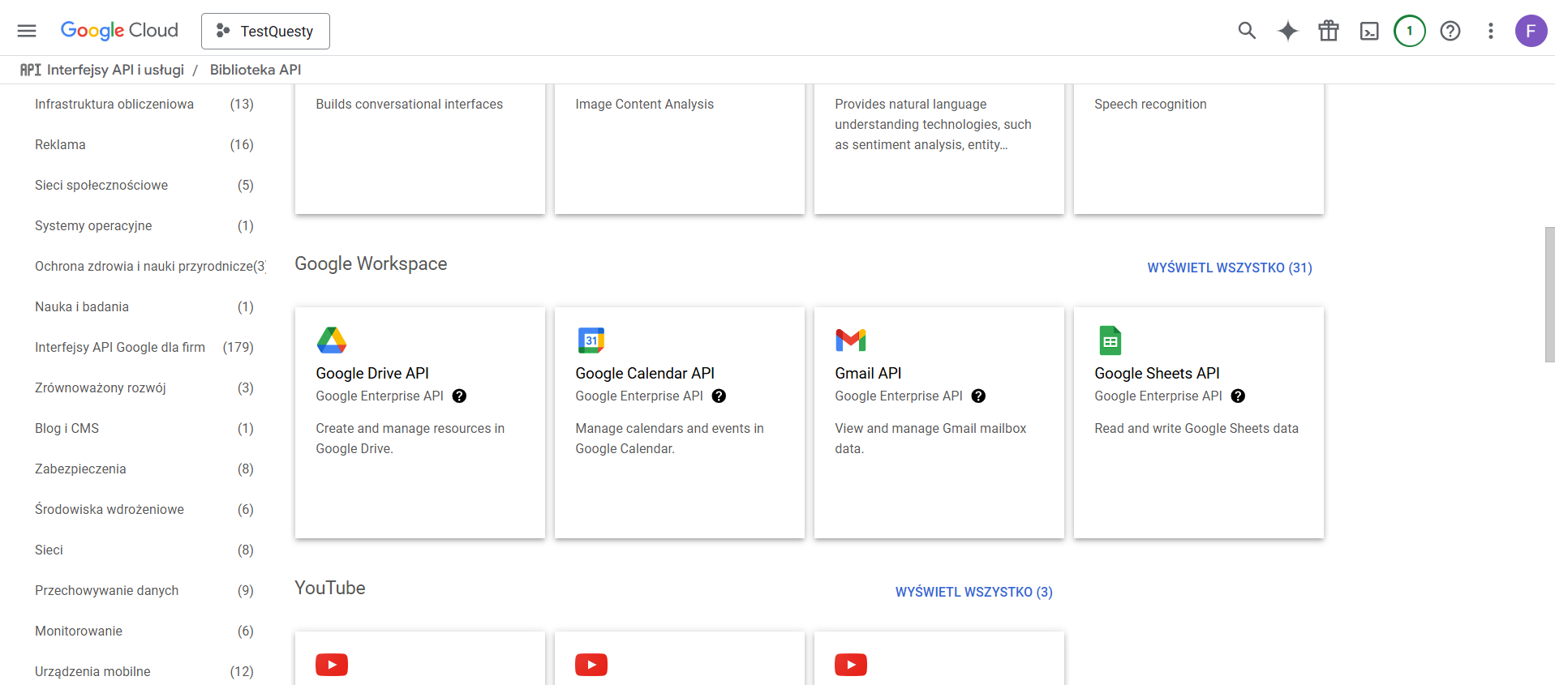Open the three-dot settings menu
This screenshot has width=1555, height=685.
pyautogui.click(x=1490, y=31)
